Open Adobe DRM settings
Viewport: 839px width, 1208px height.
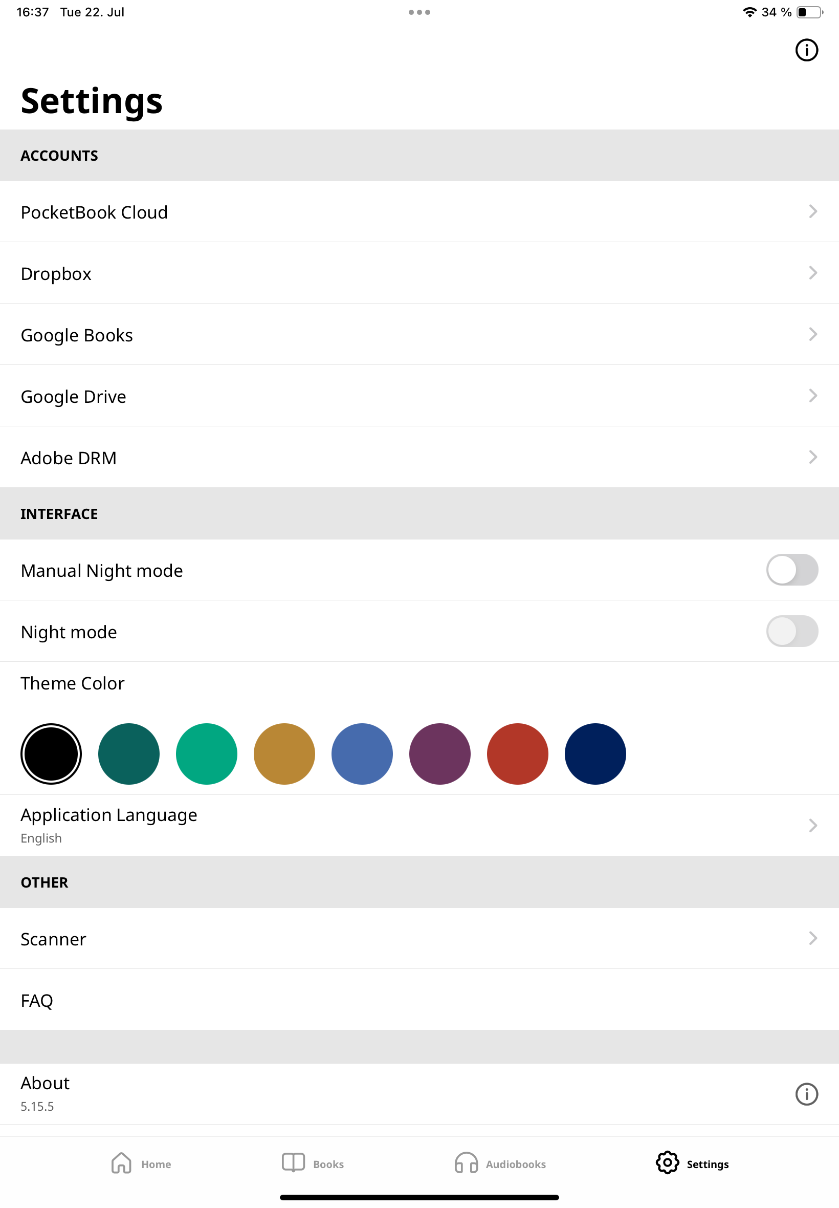pyautogui.click(x=419, y=458)
